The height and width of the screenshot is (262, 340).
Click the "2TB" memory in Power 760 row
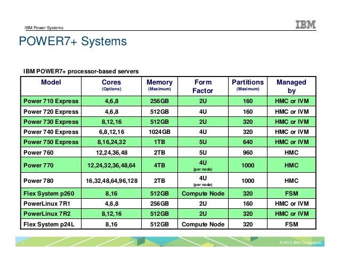[159, 153]
